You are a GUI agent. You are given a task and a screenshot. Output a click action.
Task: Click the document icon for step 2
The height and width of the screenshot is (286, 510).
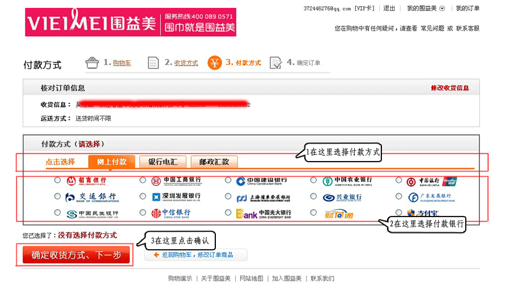[153, 63]
